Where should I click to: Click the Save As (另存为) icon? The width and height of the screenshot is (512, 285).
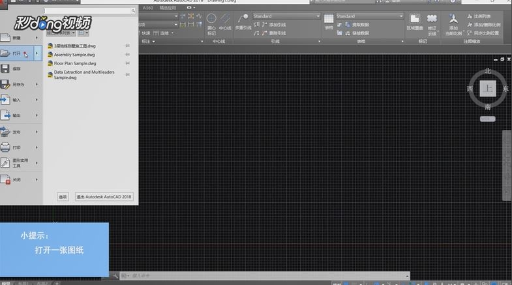point(5,84)
